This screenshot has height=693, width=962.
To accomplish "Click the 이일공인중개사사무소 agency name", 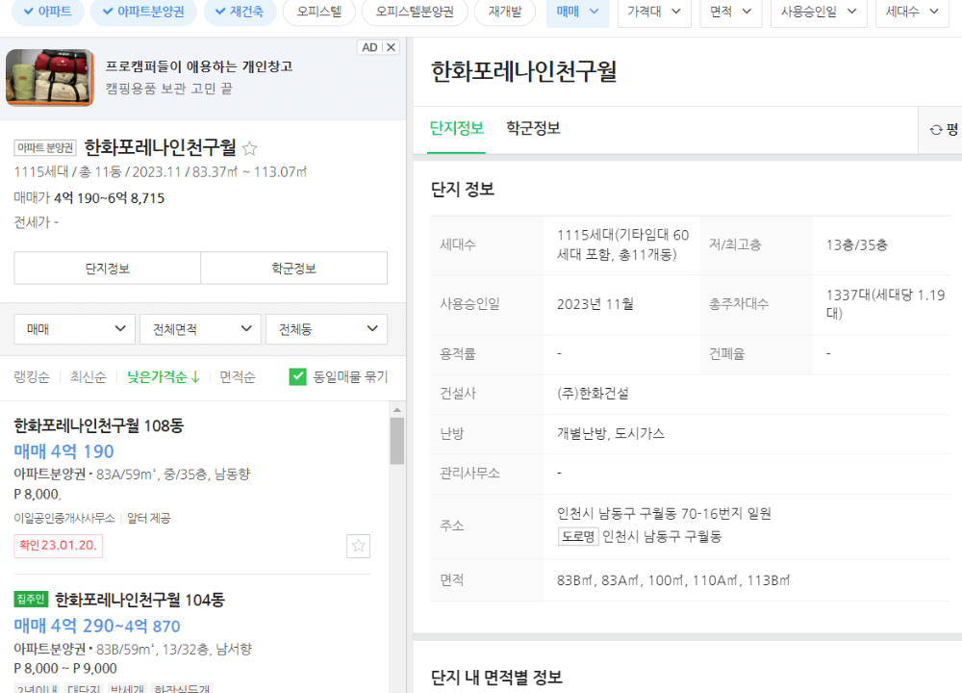I will click(x=64, y=518).
